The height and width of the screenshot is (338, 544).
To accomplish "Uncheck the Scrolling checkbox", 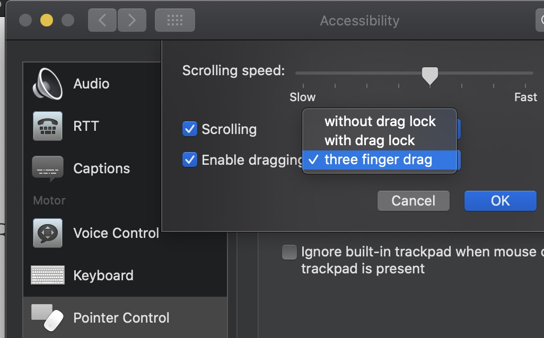I will click(189, 129).
